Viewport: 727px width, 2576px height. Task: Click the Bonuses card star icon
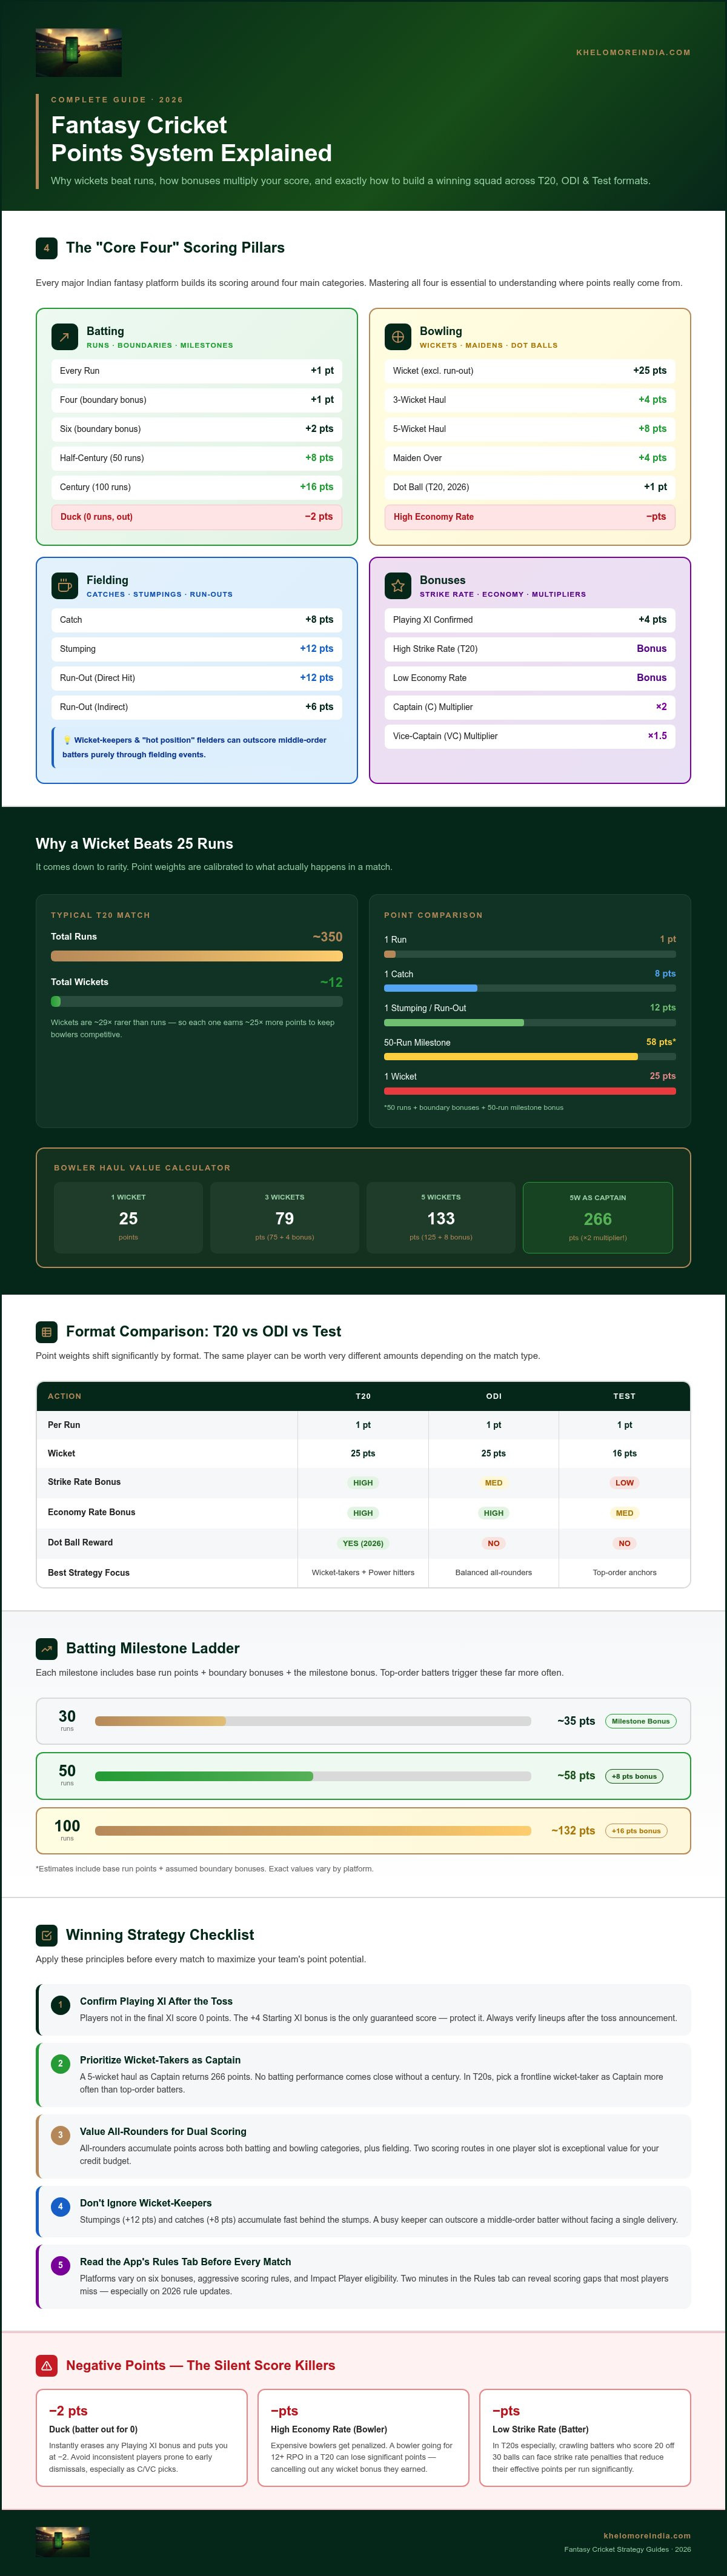point(398,586)
